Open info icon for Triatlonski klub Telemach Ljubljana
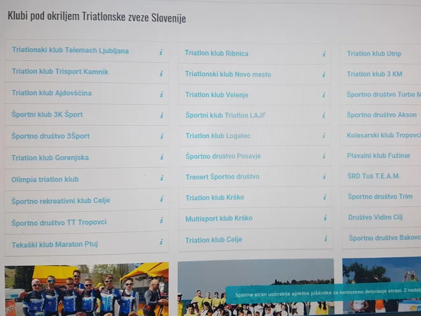Viewport: 421px width, 316px height. pyautogui.click(x=161, y=52)
